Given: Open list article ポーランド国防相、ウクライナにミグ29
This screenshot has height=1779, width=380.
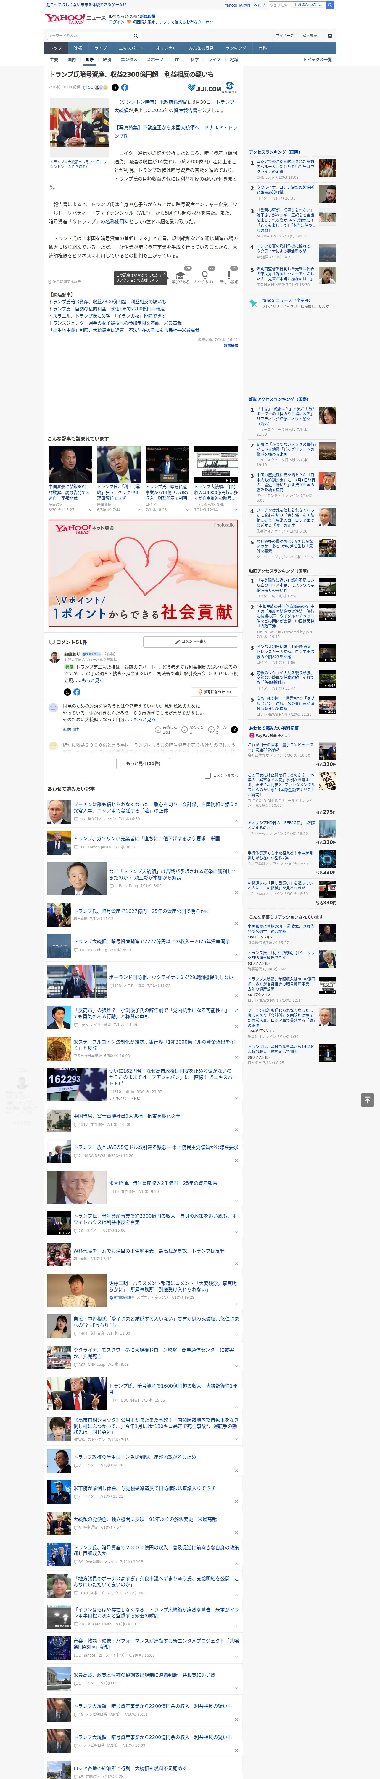Looking at the screenshot, I should click(x=153, y=977).
